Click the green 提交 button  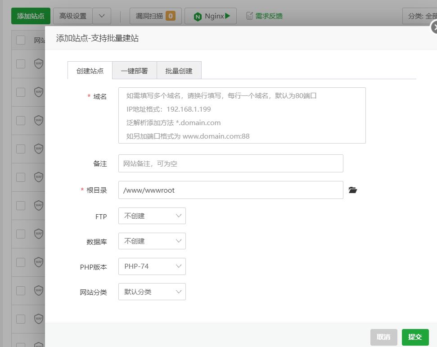[415, 337]
